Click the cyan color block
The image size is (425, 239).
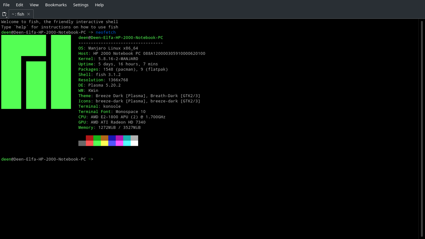click(x=127, y=143)
